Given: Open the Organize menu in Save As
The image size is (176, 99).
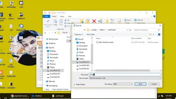Looking at the screenshot, I should 78,34.
